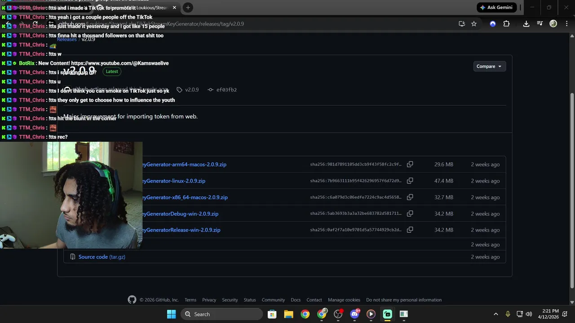The image size is (575, 323).
Task: Download KeyGenerator-linux-2.0.9.zip
Action: click(x=174, y=181)
